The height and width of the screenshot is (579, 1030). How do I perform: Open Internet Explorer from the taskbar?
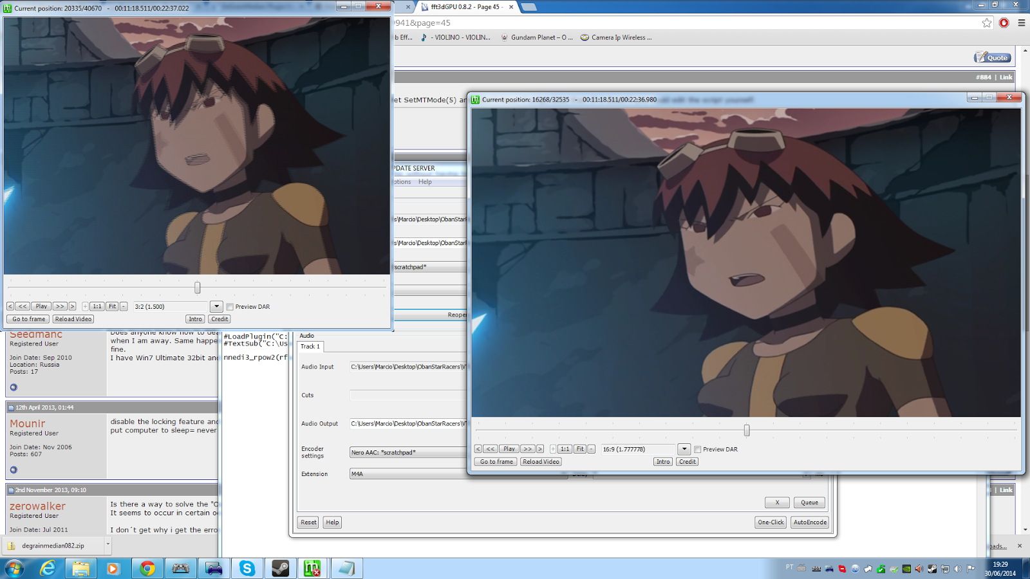[48, 569]
